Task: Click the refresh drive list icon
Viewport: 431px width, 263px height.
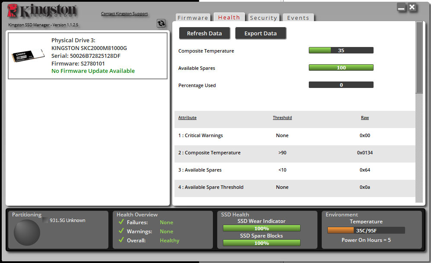Action: 161,23
